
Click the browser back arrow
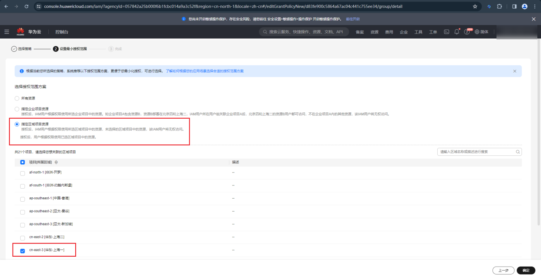click(7, 6)
